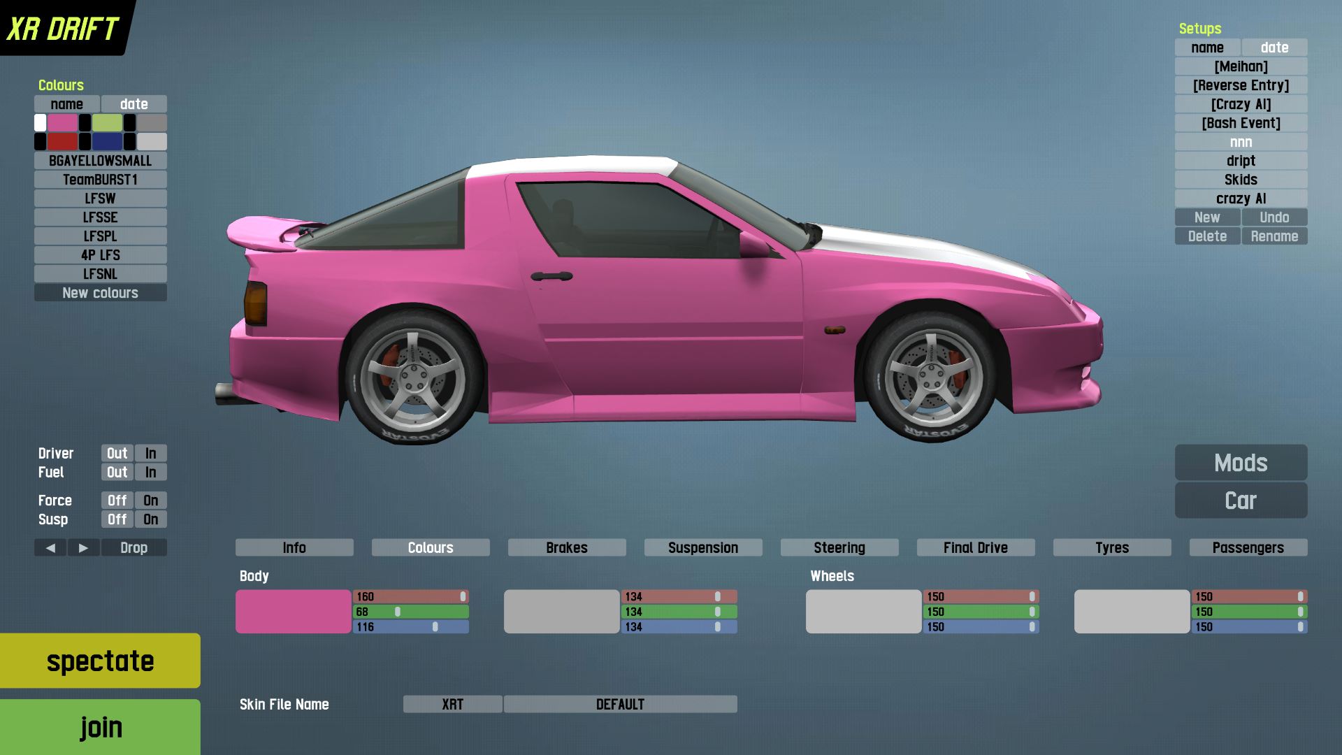Click the left arrow rotate button

coord(50,548)
